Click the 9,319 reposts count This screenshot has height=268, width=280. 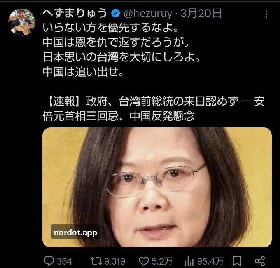click(x=115, y=261)
